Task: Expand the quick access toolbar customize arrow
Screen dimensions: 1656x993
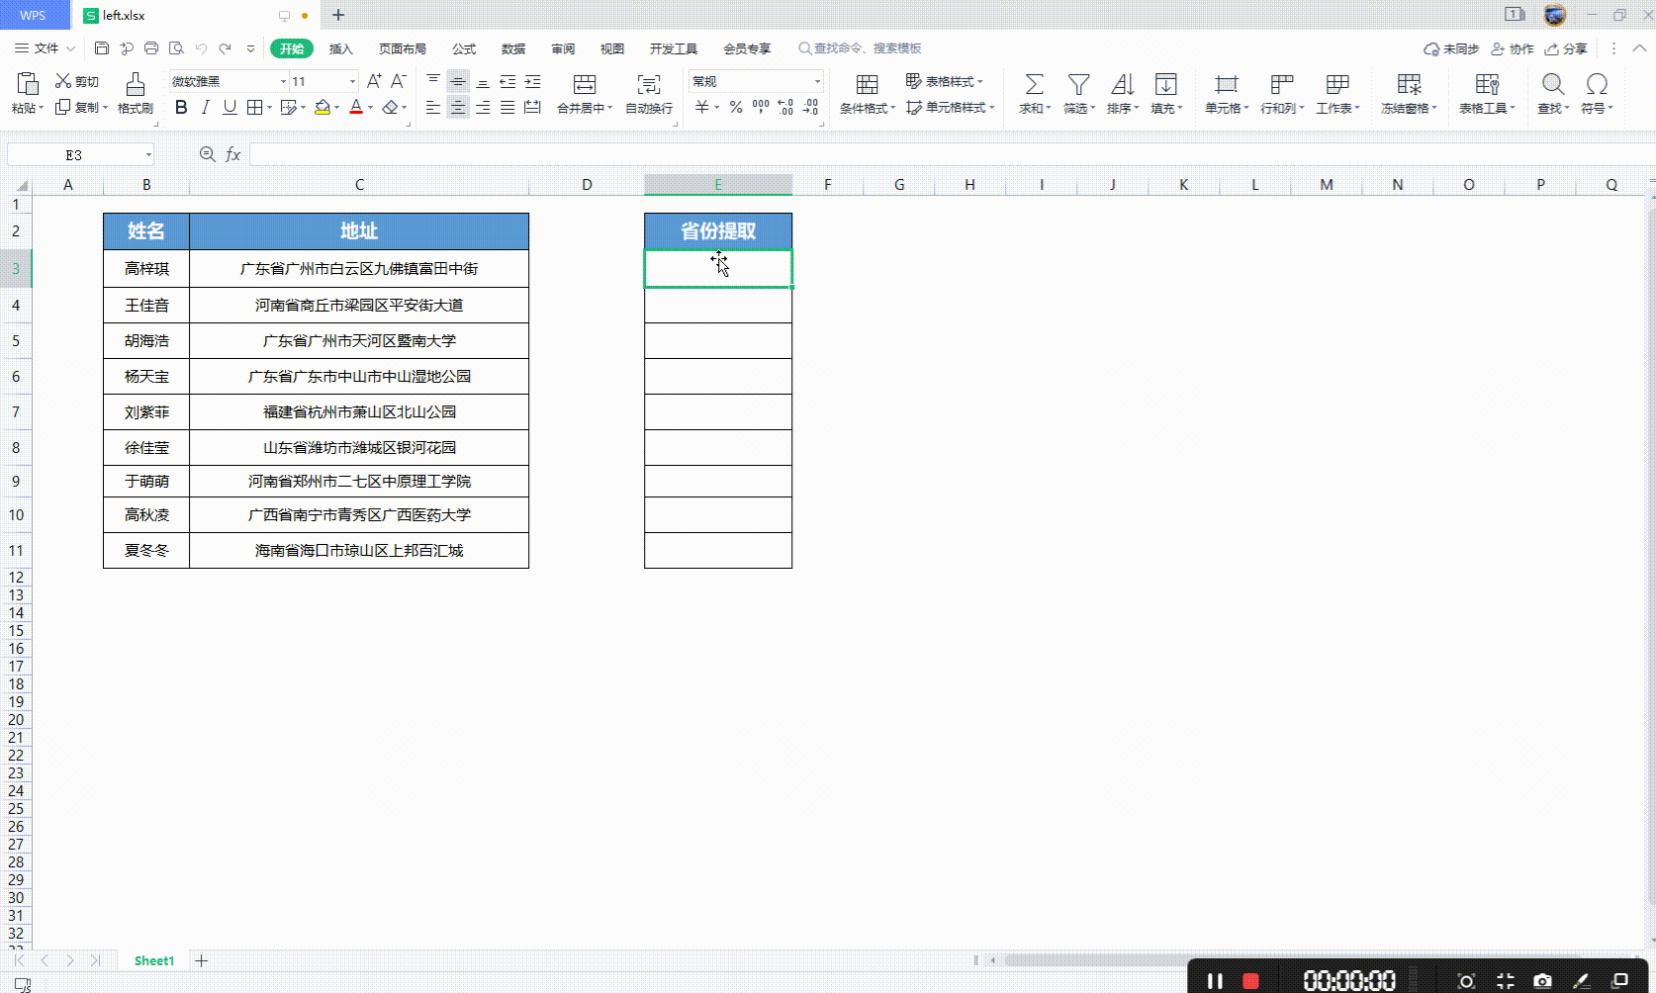Action: pyautogui.click(x=250, y=48)
